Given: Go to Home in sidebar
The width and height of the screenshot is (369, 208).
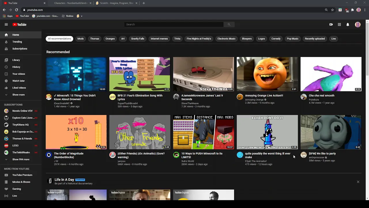Looking at the screenshot, I should 21,35.
